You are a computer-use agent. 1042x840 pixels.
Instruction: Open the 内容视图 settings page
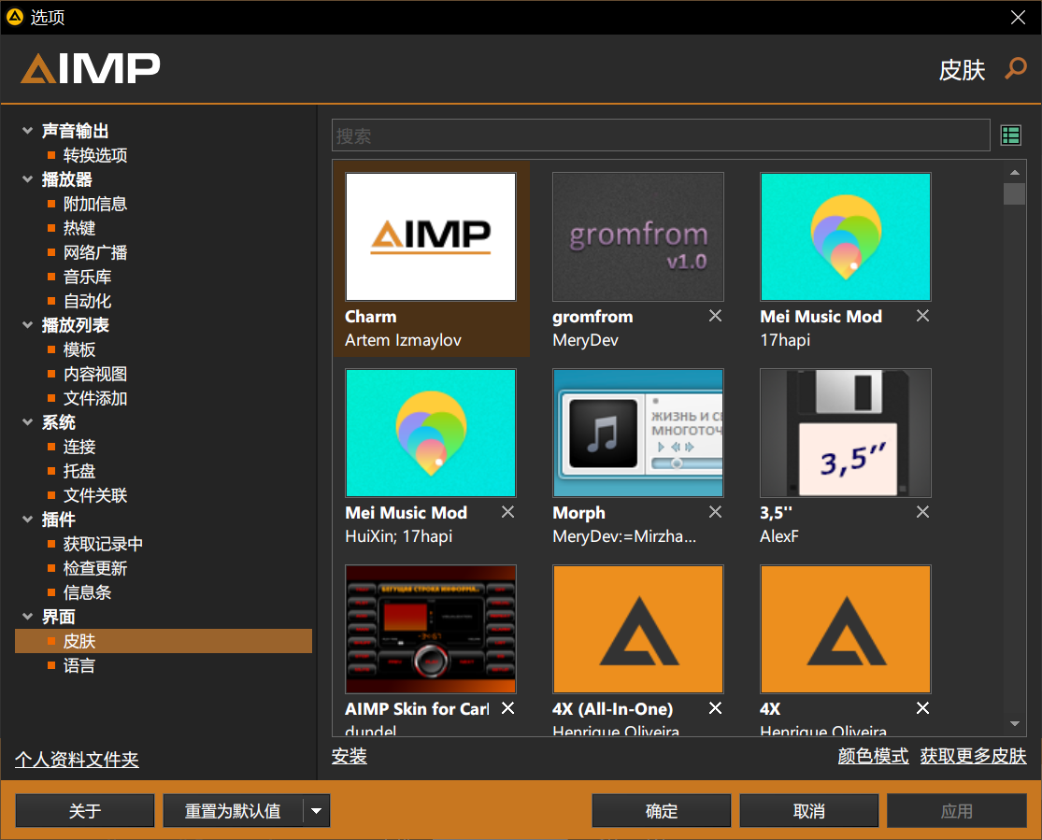point(95,374)
